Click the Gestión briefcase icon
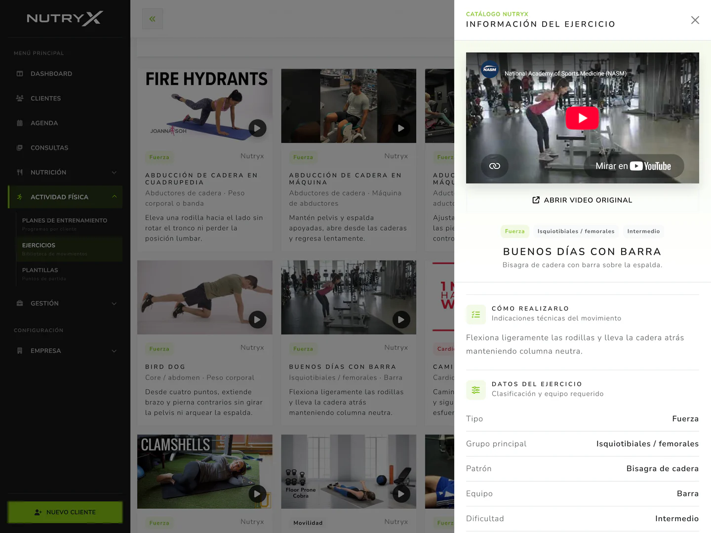 [20, 303]
